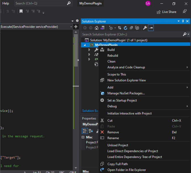Open the editor tab list dropdown arrow
This screenshot has width=191, height=173.
(x=72, y=21)
